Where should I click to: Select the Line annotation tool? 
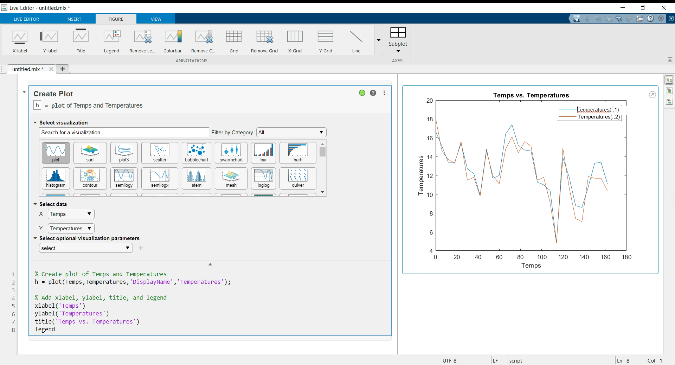[x=356, y=41]
